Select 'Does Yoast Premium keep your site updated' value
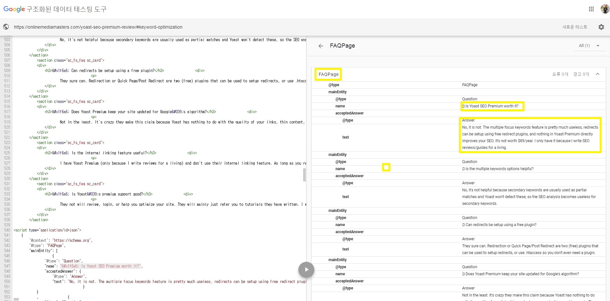The width and height of the screenshot is (610, 301). pos(521,274)
